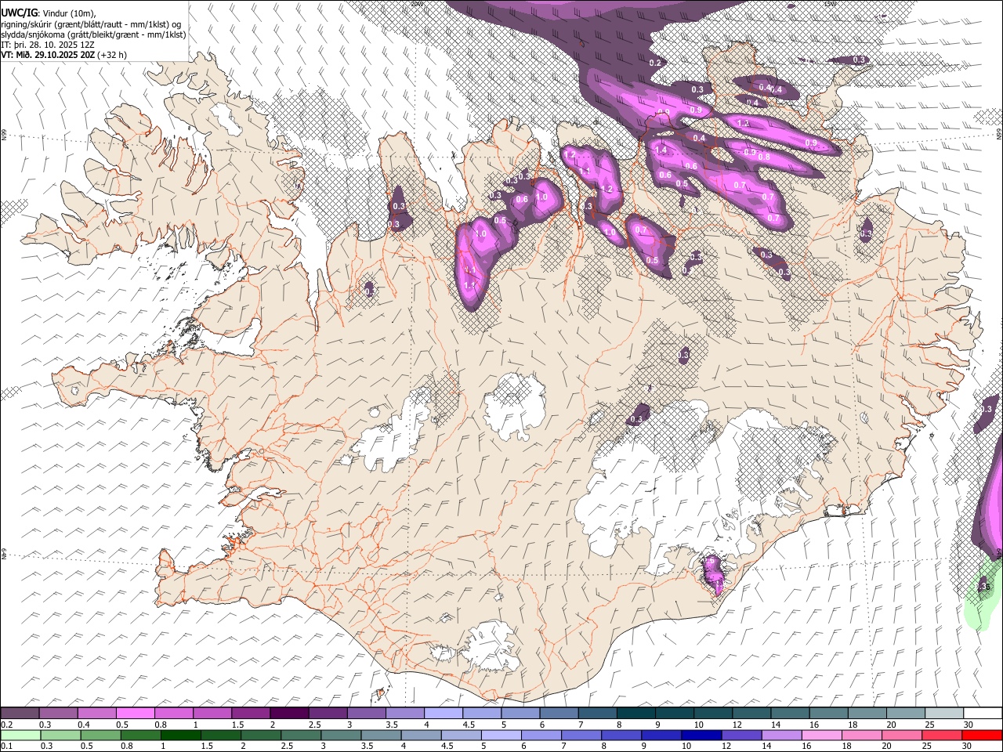The width and height of the screenshot is (1003, 752).
Task: Select the '0.8' precipitation value on the map
Action: point(764,157)
